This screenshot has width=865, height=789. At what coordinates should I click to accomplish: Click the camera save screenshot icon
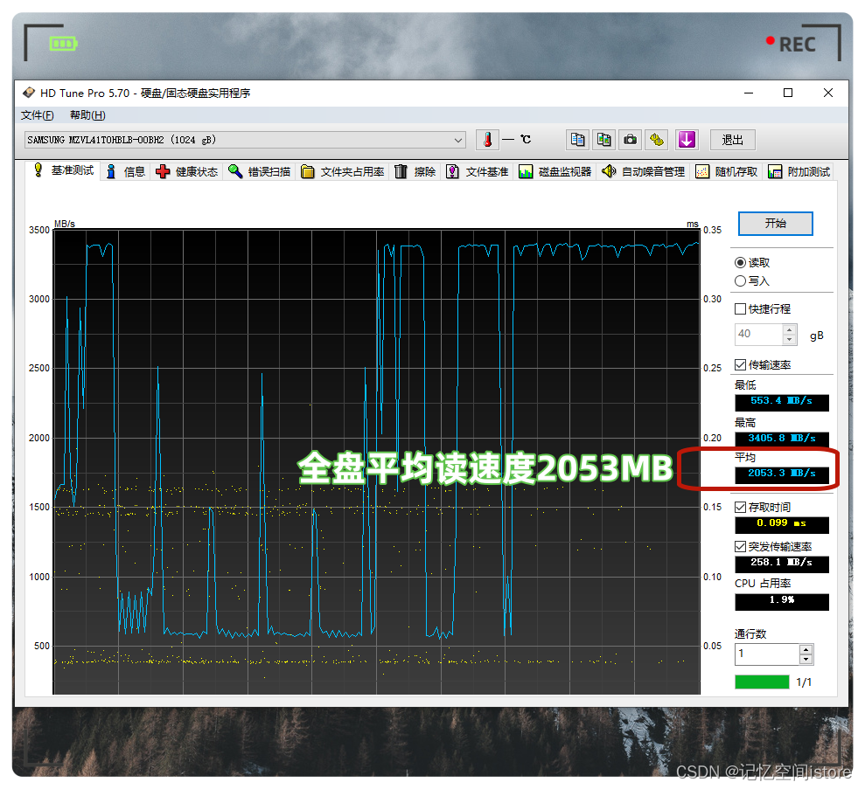click(x=630, y=140)
